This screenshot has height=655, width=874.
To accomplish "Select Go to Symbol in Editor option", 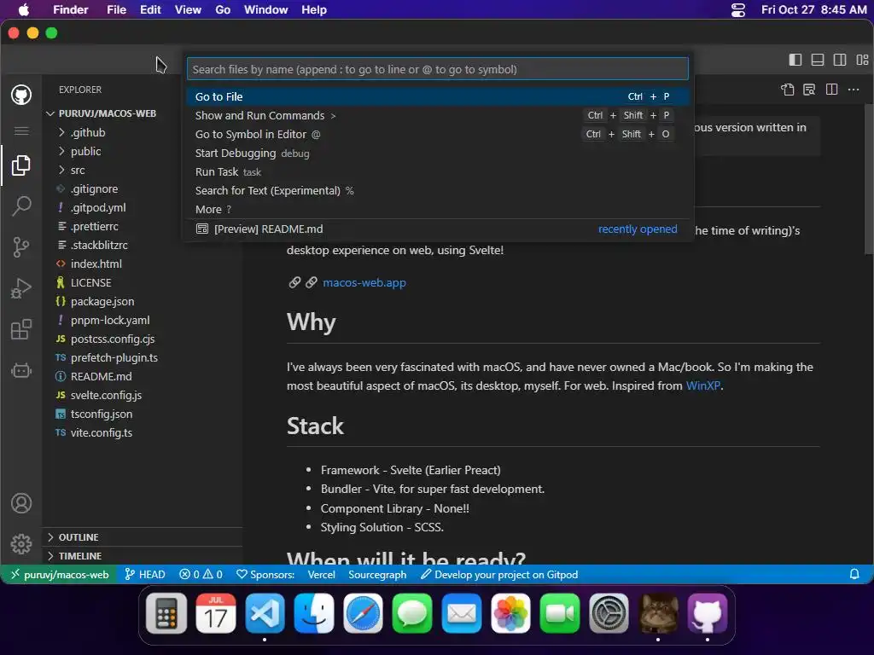I will [x=438, y=134].
